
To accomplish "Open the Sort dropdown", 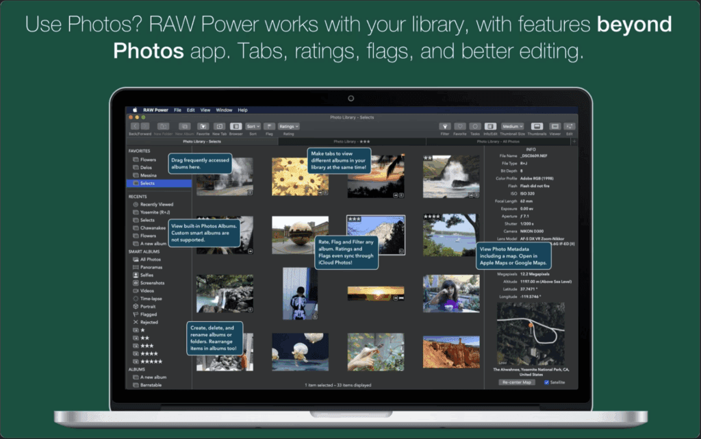I will click(x=253, y=127).
